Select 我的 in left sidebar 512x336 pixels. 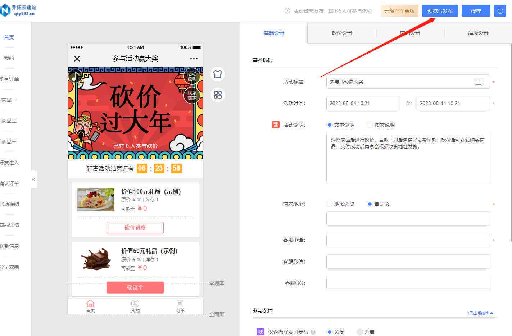pos(9,58)
